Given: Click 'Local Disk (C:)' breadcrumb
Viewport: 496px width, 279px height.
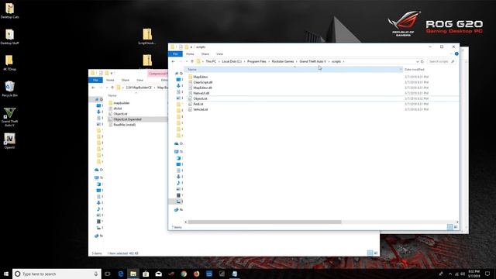Looking at the screenshot, I should tap(232, 61).
